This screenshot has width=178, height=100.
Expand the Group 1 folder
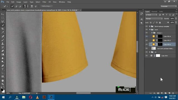pyautogui.click(x=152, y=33)
